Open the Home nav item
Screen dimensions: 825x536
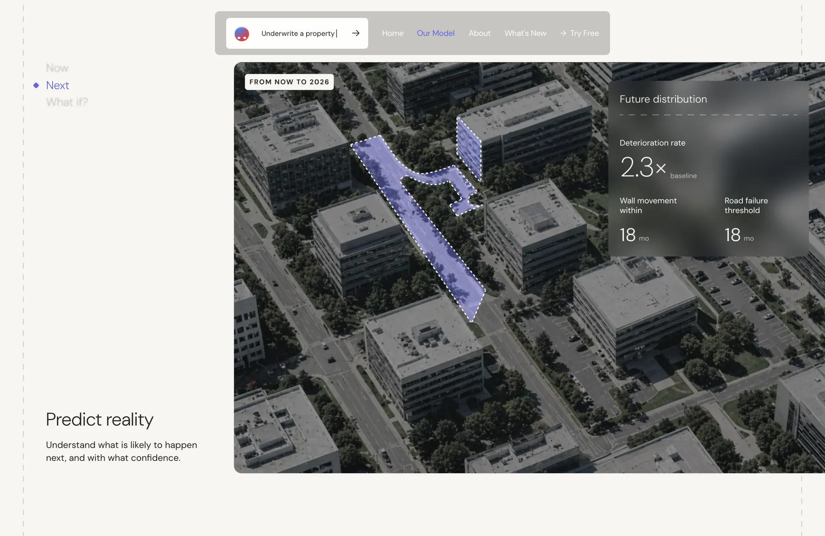(x=393, y=33)
